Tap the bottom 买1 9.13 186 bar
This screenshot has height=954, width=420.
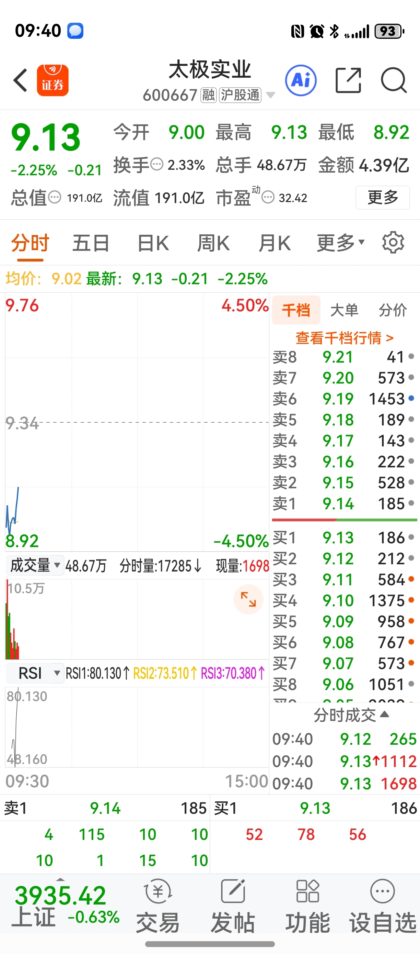coord(315,808)
